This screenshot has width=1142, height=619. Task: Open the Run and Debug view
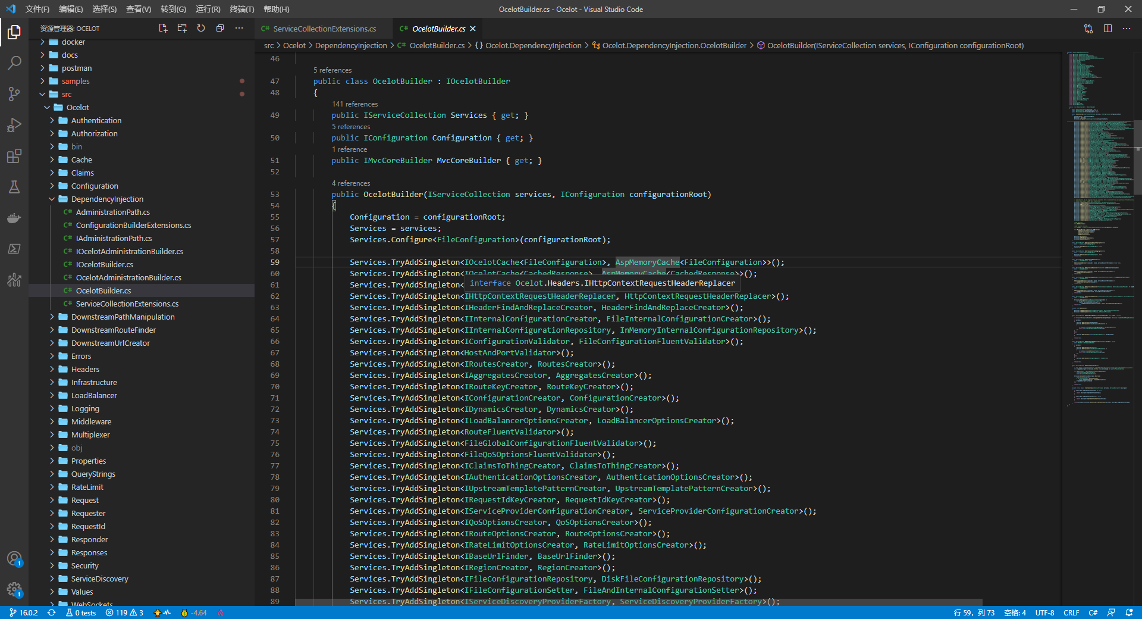click(x=14, y=125)
